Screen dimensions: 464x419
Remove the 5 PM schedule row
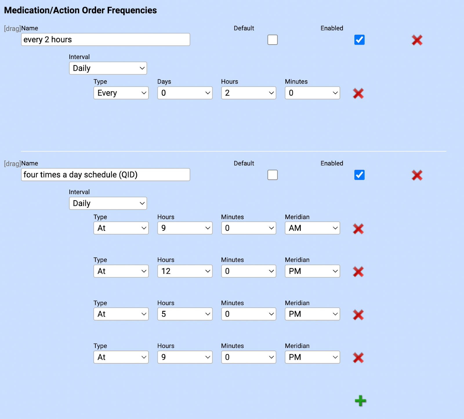(x=358, y=315)
